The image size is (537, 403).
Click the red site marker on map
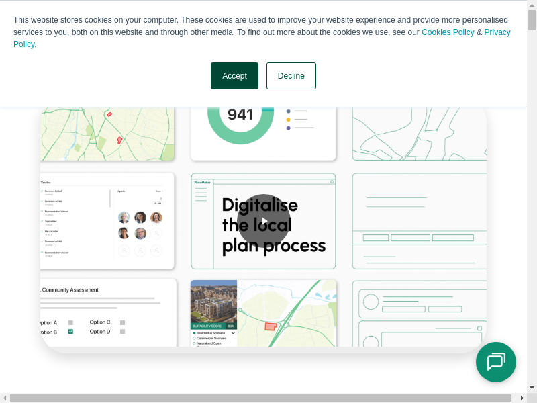click(271, 326)
